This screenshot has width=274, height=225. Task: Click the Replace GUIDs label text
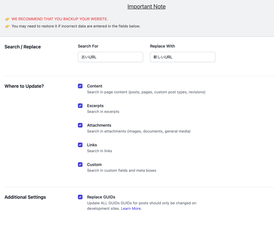[x=101, y=197]
